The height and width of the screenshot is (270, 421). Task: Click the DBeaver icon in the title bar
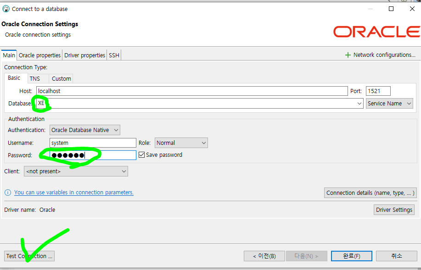6,9
